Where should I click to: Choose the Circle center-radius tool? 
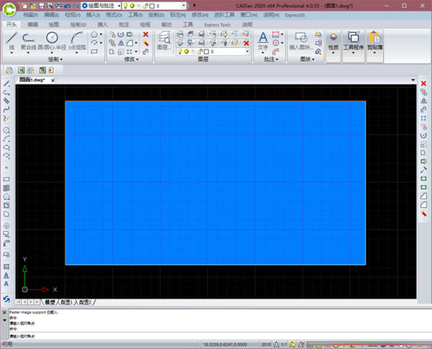point(51,40)
